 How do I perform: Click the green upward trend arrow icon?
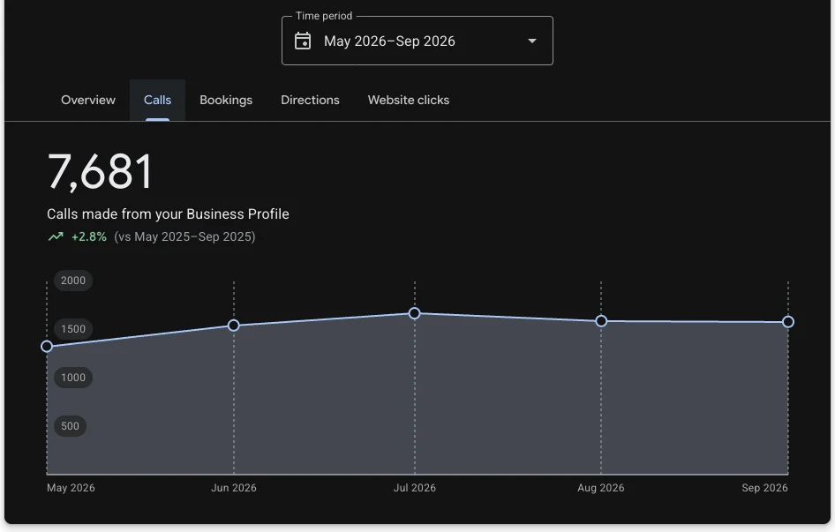pyautogui.click(x=56, y=236)
